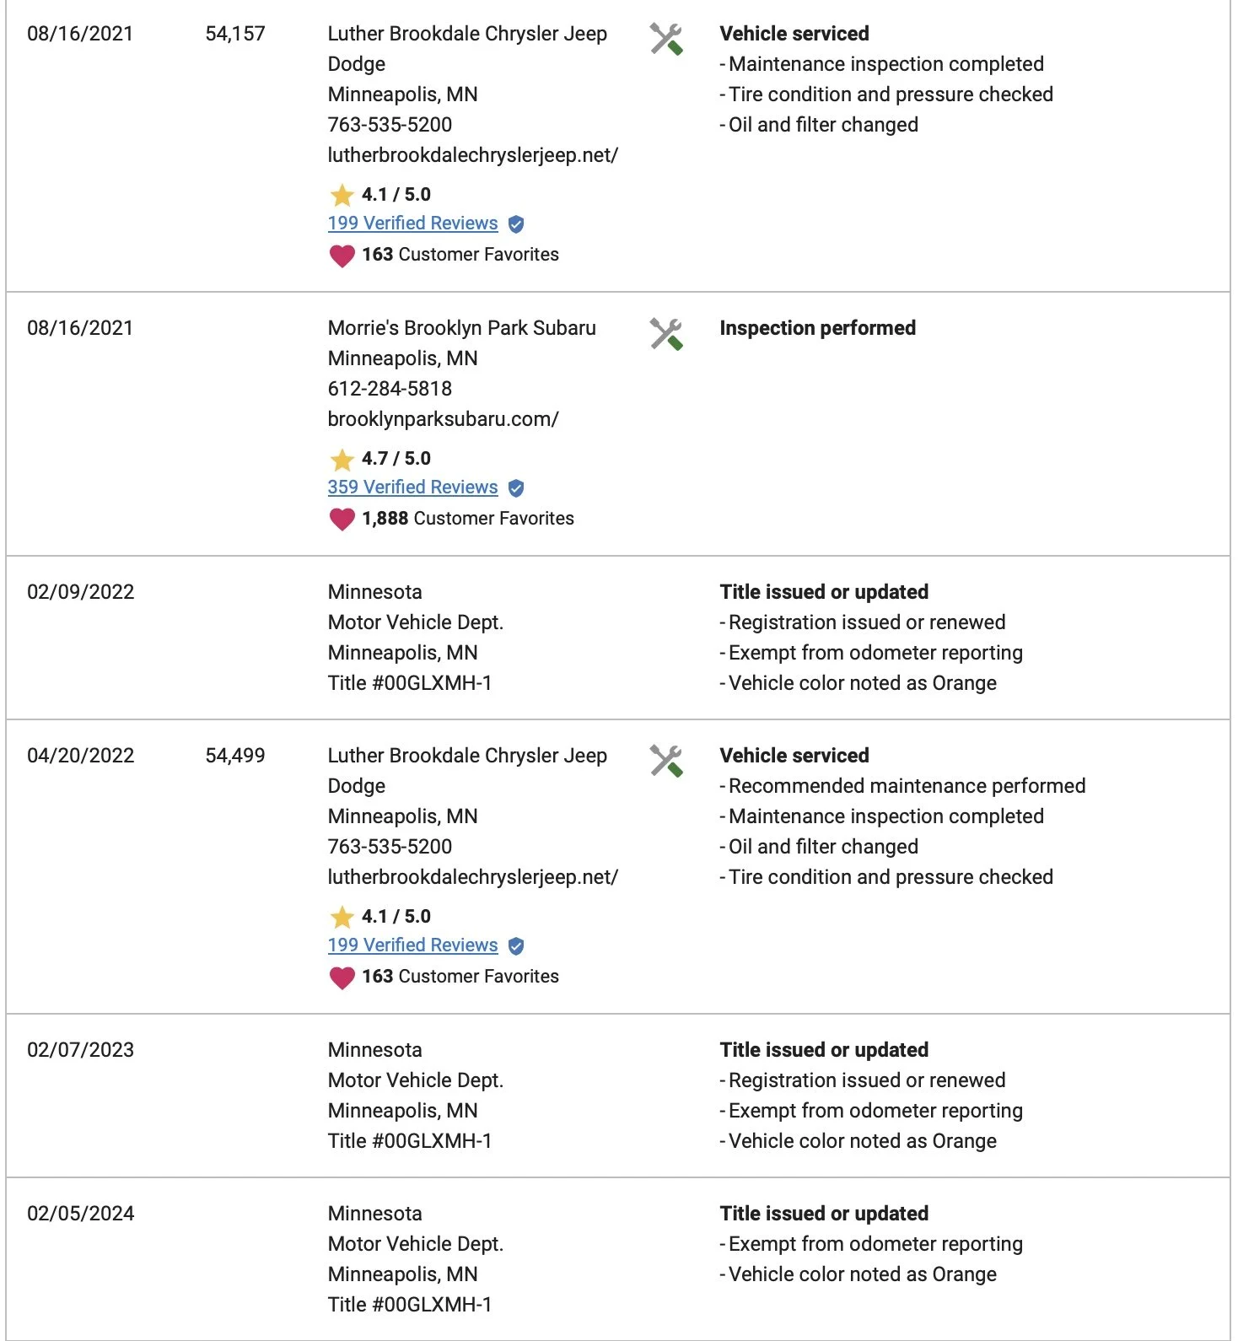
Task: Click the 02/09/2022 Title issued or updated heading
Action: (824, 592)
